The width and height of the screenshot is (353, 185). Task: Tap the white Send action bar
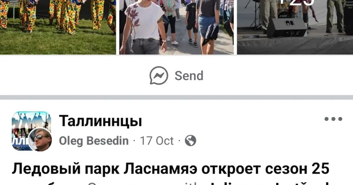[x=176, y=75]
